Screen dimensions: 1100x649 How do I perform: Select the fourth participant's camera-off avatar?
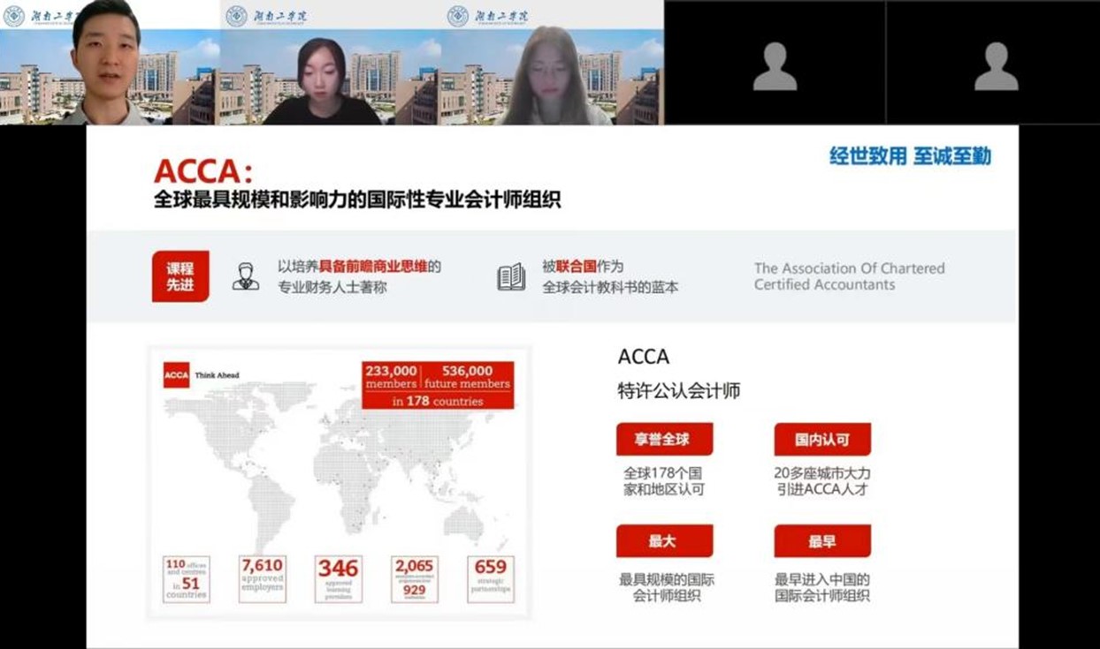[775, 66]
